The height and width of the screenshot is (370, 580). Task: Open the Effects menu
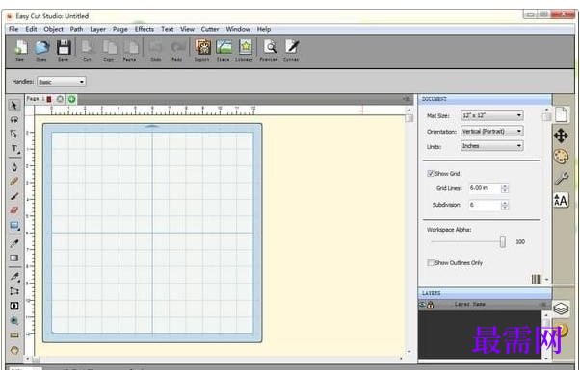tap(145, 29)
